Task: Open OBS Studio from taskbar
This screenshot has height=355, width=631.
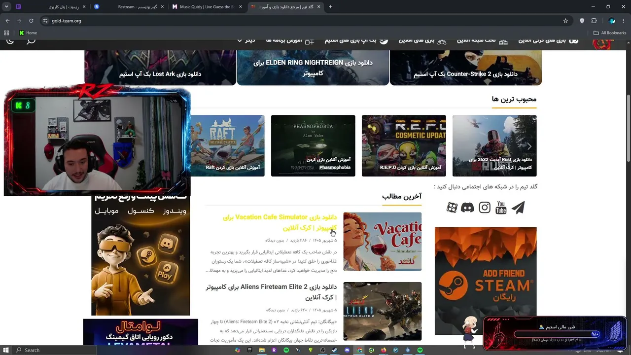Action: pyautogui.click(x=323, y=350)
